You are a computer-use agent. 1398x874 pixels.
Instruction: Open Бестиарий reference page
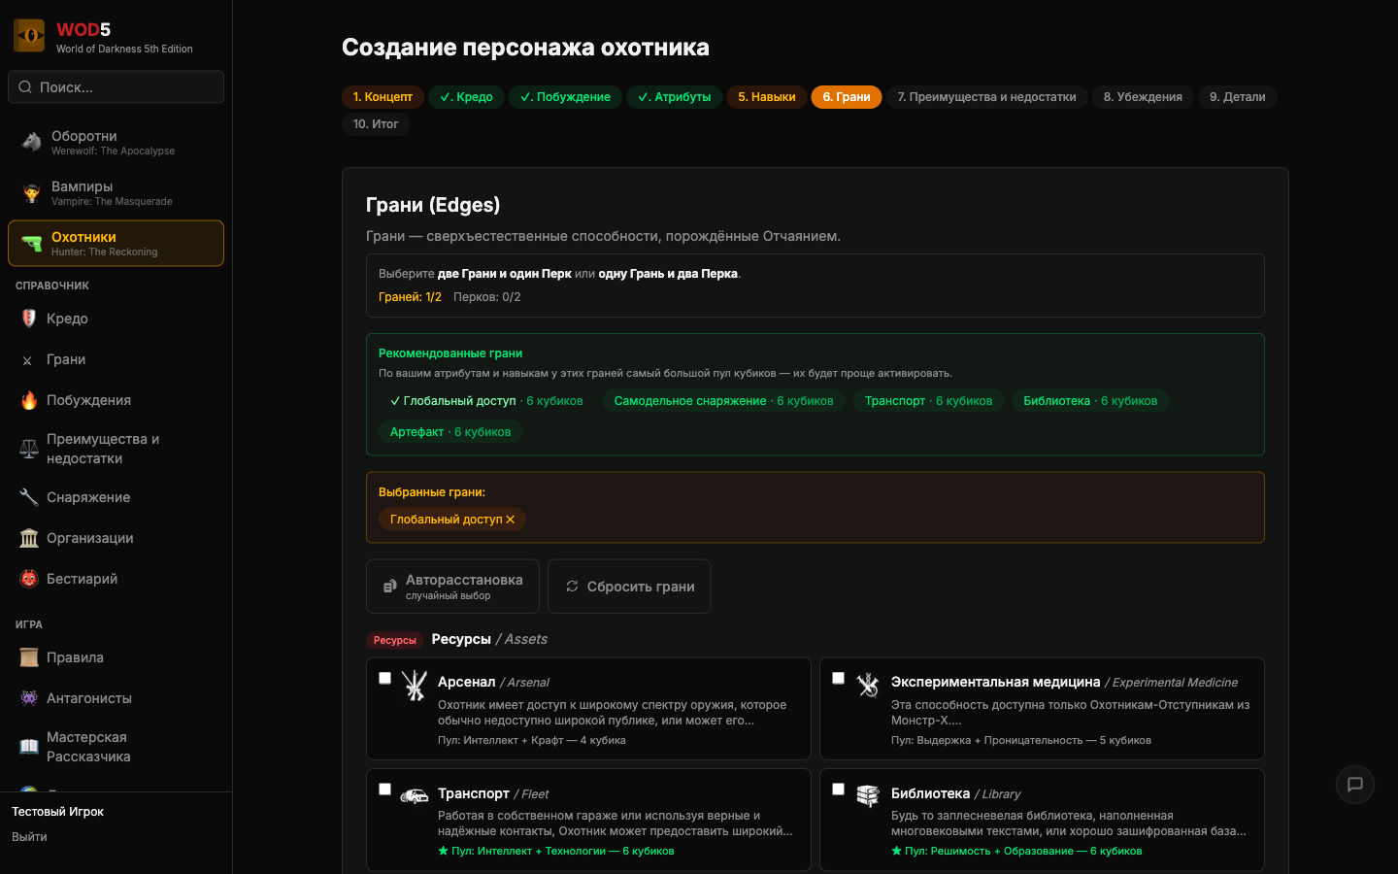click(x=116, y=579)
